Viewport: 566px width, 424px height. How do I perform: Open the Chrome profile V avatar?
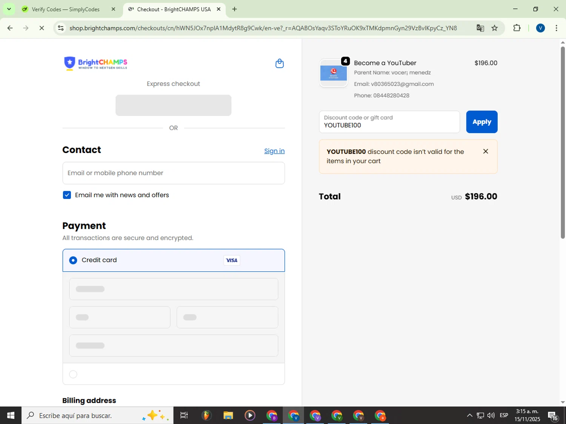coord(540,28)
